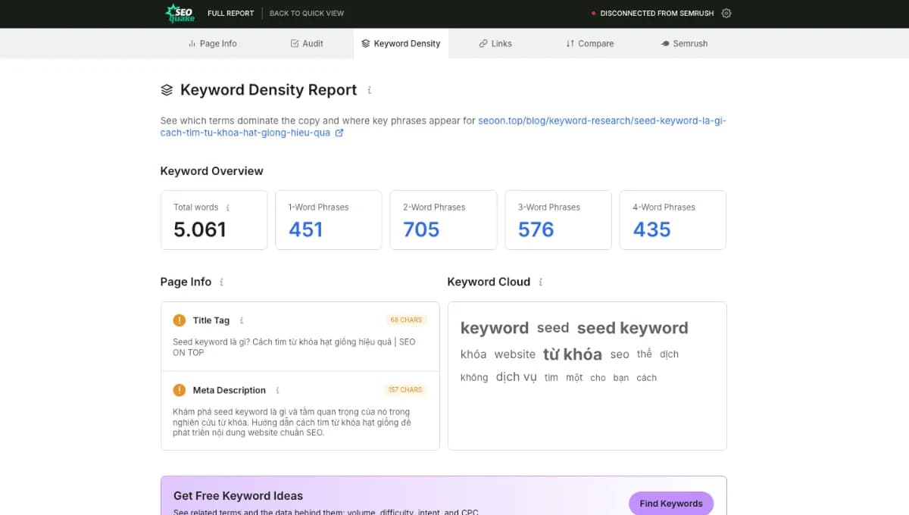Click 'website' in the keyword cloud
Screen dimensions: 909x515
pyautogui.click(x=515, y=354)
